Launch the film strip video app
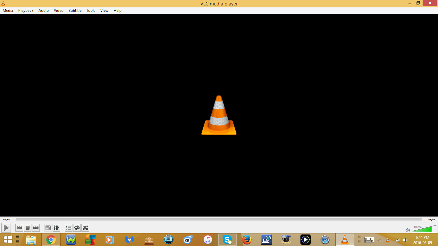The image size is (438, 246). click(x=169, y=240)
